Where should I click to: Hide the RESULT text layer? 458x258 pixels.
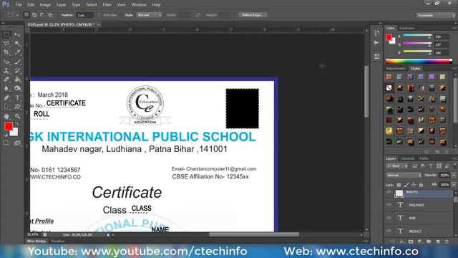[x=389, y=231]
